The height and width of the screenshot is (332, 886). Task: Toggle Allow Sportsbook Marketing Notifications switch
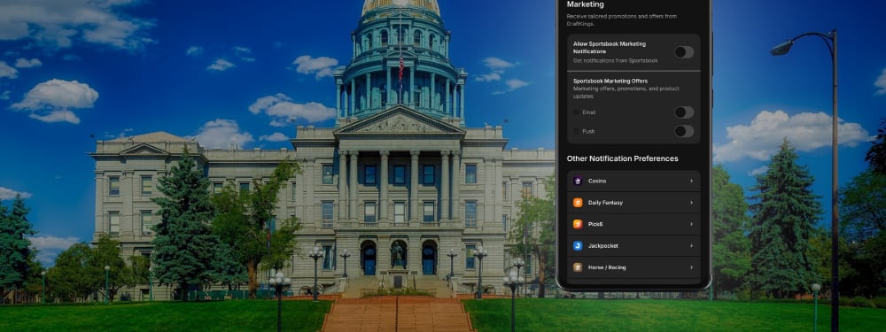(x=684, y=52)
